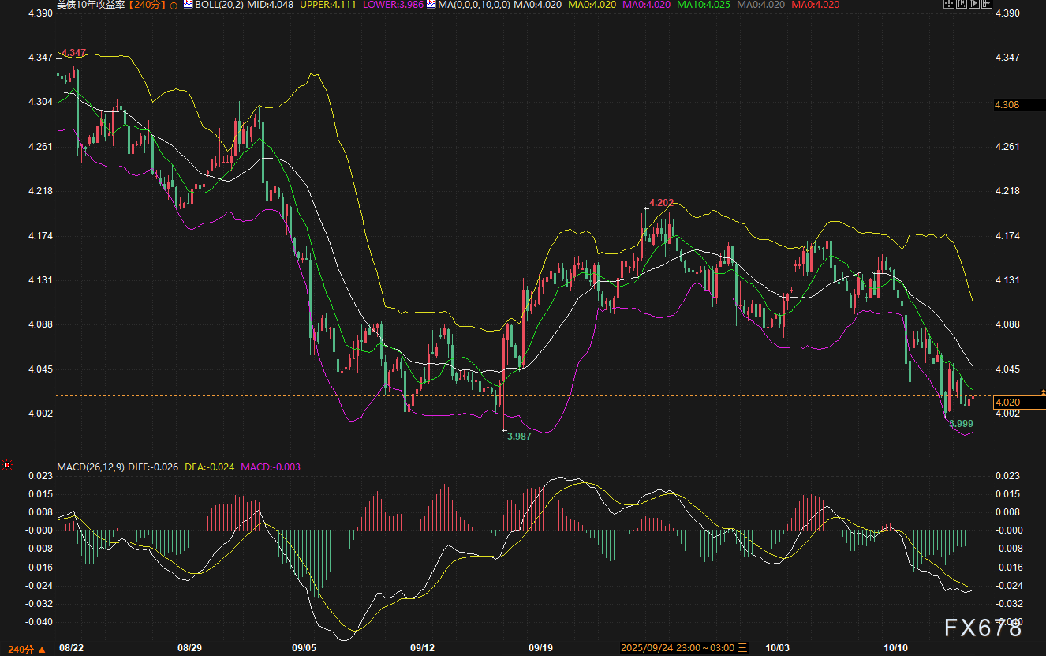Click the red MACD panel settings icon
The height and width of the screenshot is (656, 1046).
pyautogui.click(x=7, y=466)
